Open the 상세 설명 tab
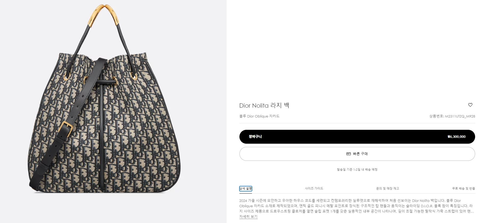The width and height of the screenshot is (481, 223). coord(246,189)
